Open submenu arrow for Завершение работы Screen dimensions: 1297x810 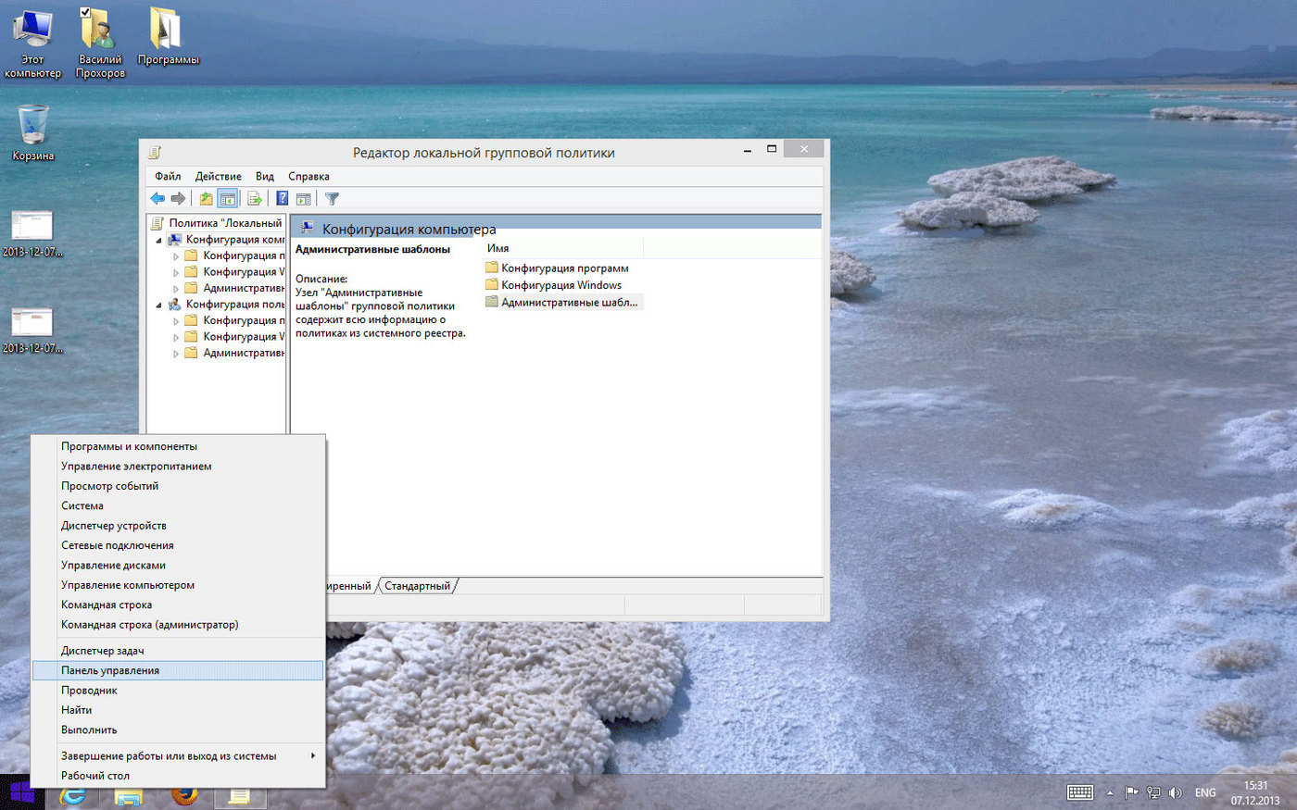pos(313,756)
